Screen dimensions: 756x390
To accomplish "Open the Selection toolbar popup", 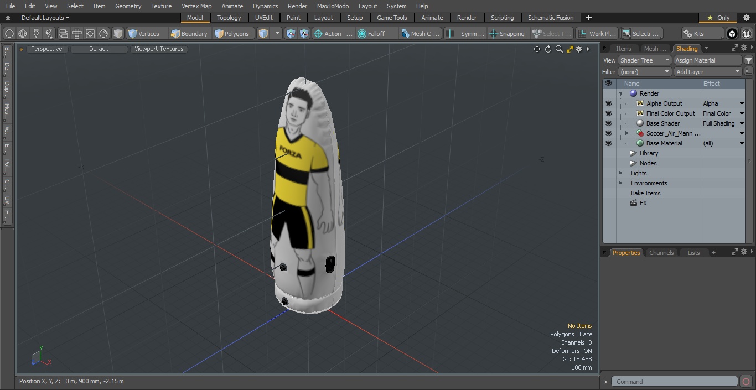I will coord(641,34).
